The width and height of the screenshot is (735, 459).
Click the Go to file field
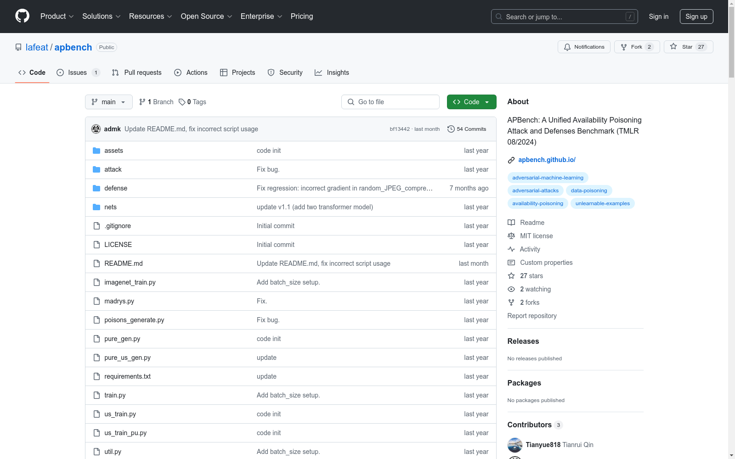click(390, 102)
